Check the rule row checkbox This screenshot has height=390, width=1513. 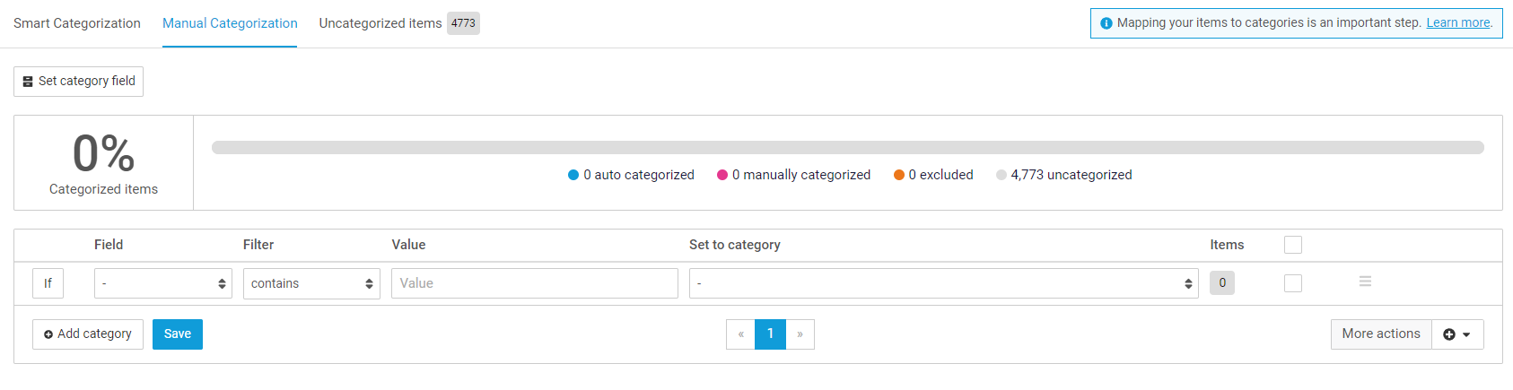tap(1293, 283)
